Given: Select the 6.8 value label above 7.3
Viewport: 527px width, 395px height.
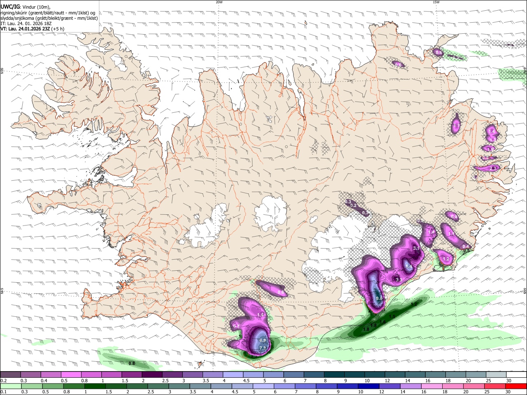Looking at the screenshot, I should point(263,341).
